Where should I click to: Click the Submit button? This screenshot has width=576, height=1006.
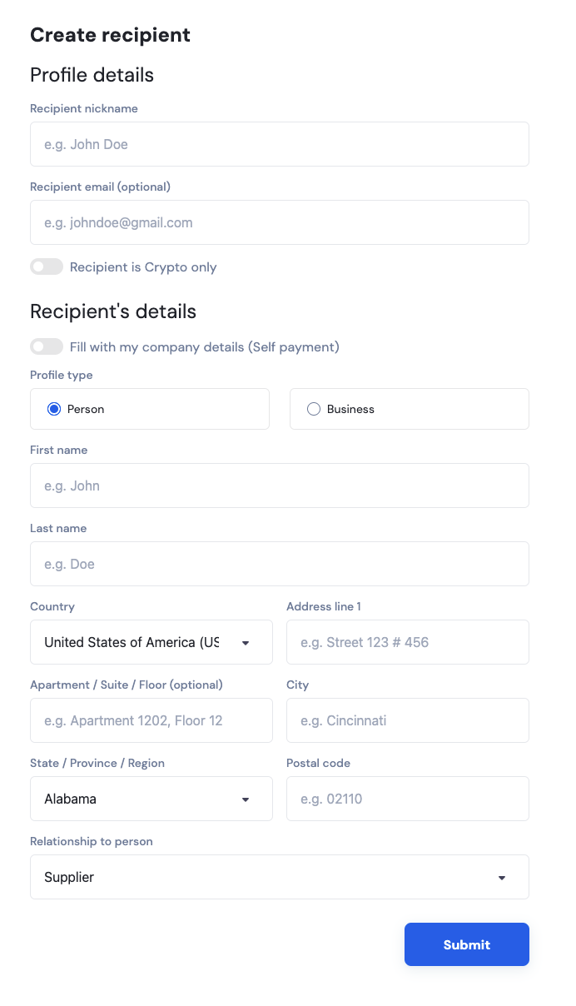pyautogui.click(x=467, y=944)
